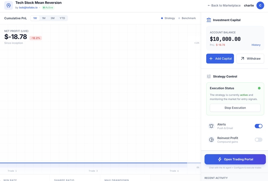Click the $10,000.00 account balance value
Screen dimensions: 268x181
[x=225, y=39]
